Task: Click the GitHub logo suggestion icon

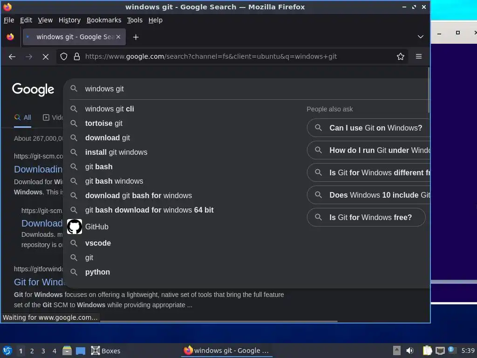Action: click(75, 227)
